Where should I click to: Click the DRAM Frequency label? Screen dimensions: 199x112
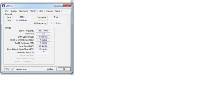click(27, 31)
